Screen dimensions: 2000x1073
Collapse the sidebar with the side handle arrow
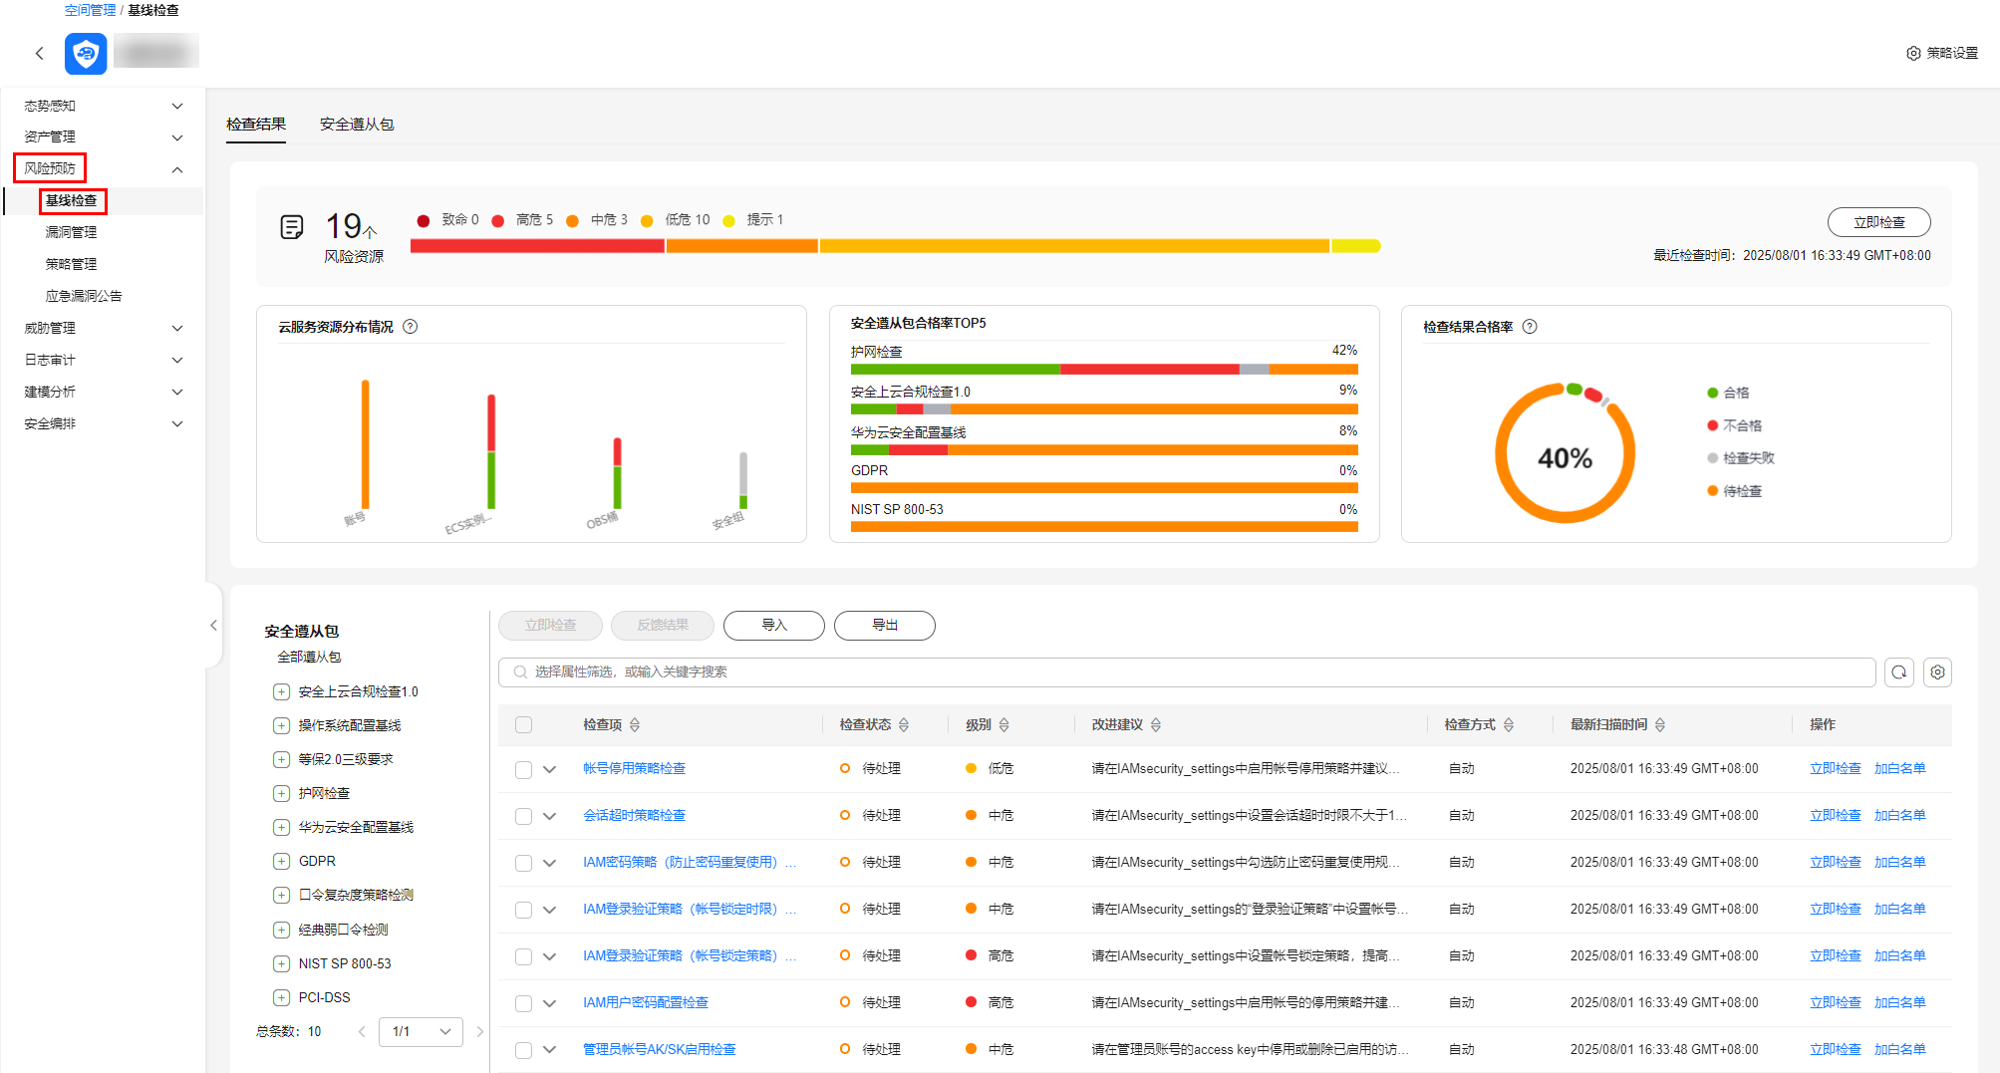(x=213, y=625)
